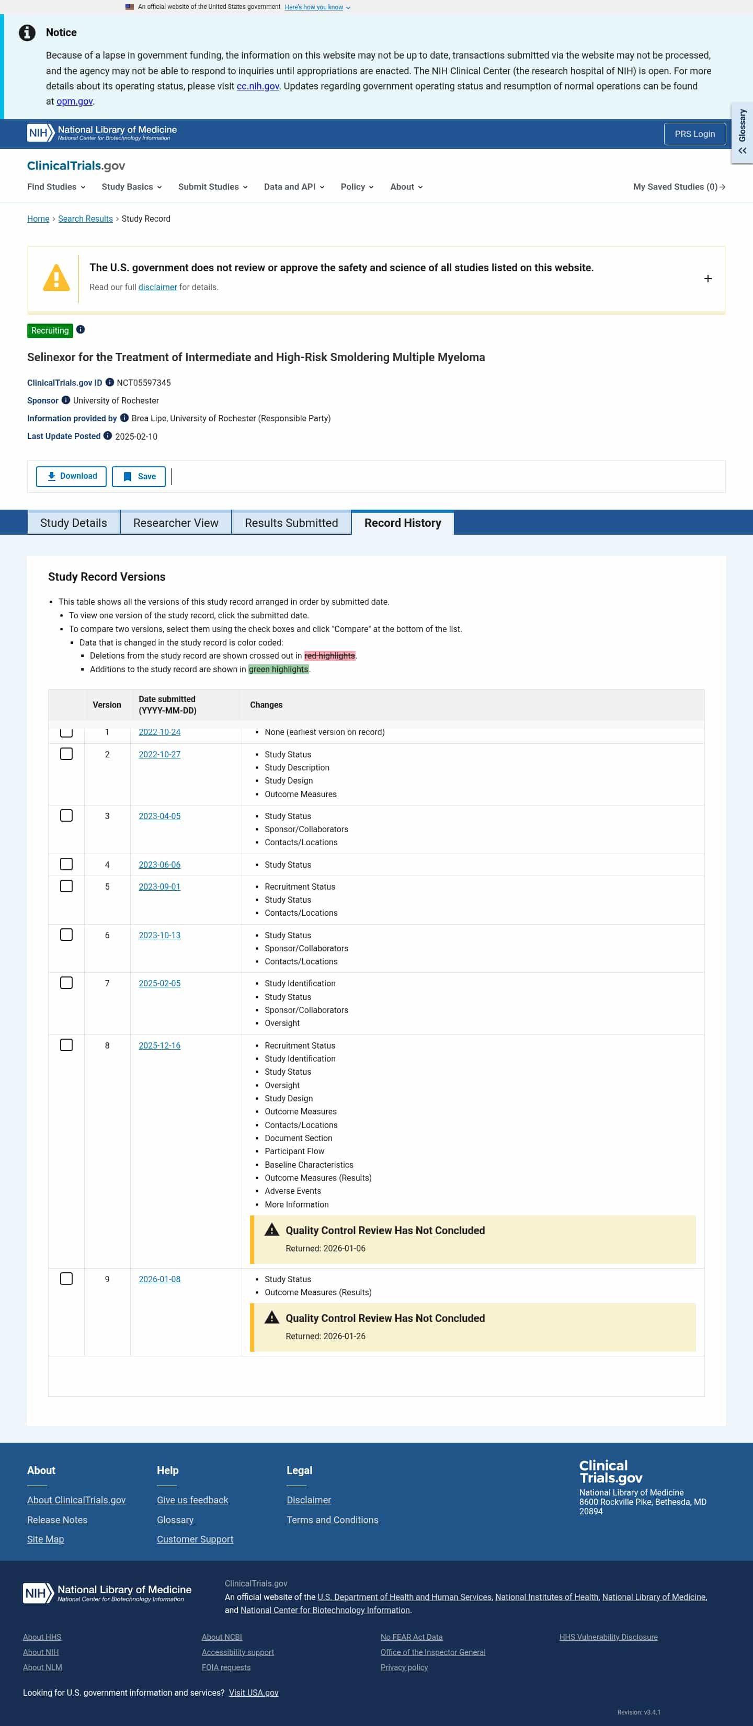Expand the Find Studies menu

click(x=56, y=187)
